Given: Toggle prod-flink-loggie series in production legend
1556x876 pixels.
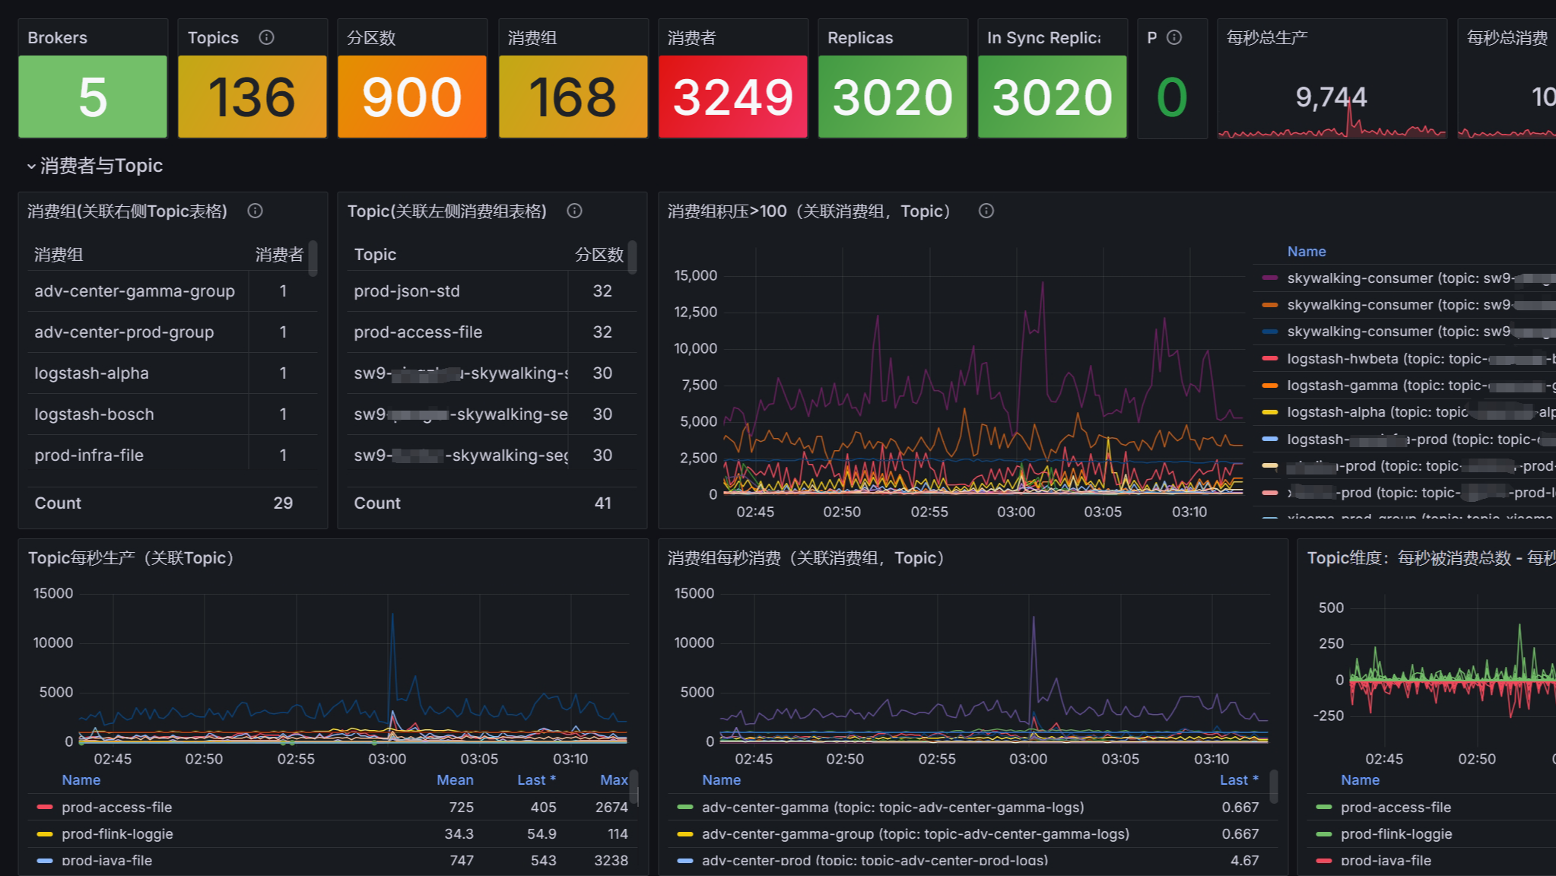Looking at the screenshot, I should [x=117, y=834].
